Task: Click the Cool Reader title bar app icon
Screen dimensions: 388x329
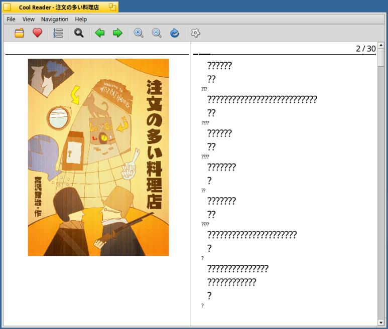Action: [8, 7]
